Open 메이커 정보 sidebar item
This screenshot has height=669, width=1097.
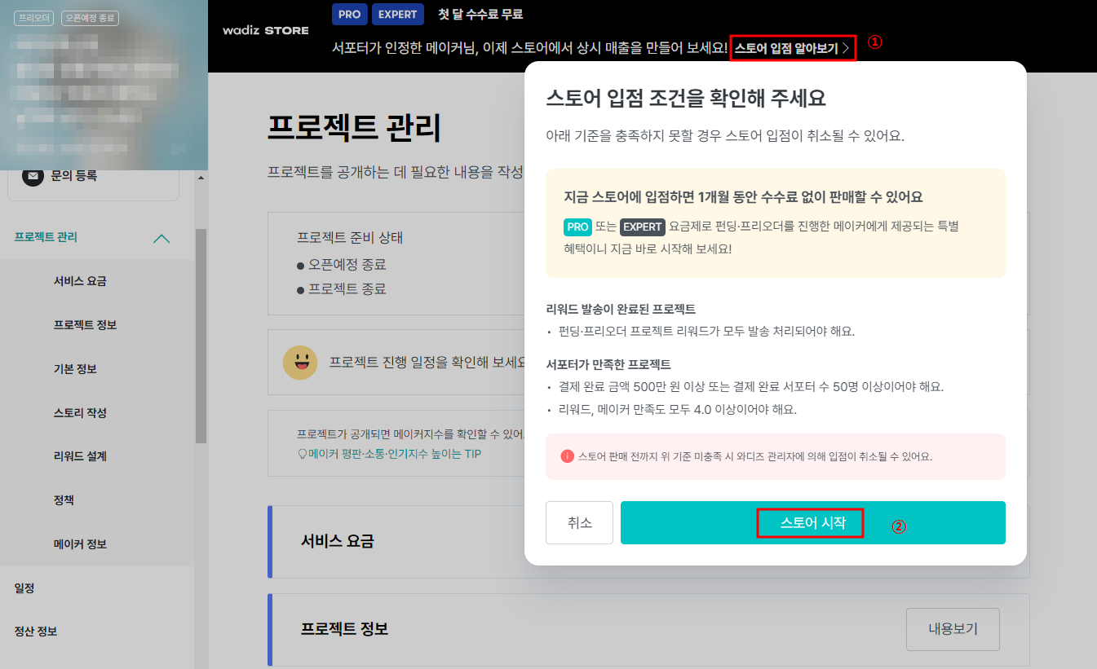pos(80,544)
